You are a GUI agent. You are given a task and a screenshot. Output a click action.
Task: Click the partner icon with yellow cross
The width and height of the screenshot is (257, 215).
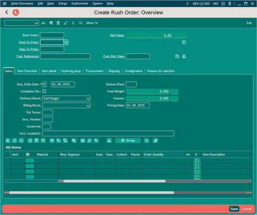tap(66, 23)
